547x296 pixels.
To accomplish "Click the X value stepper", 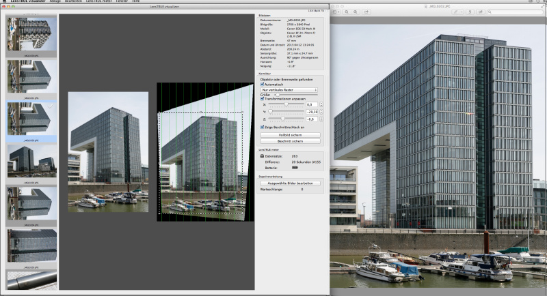I will (321, 104).
